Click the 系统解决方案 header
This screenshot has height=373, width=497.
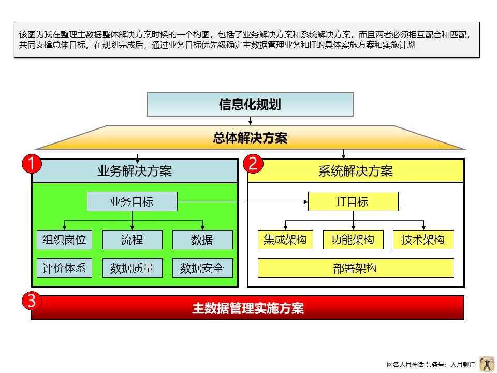coord(356,171)
